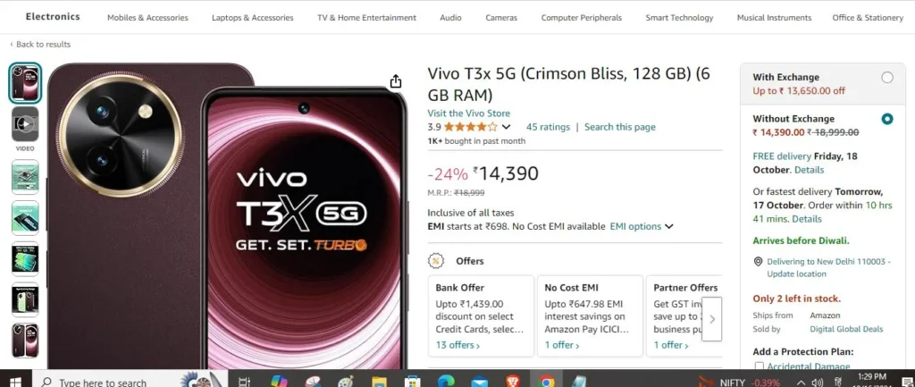Click the offers next arrow button

tap(712, 319)
